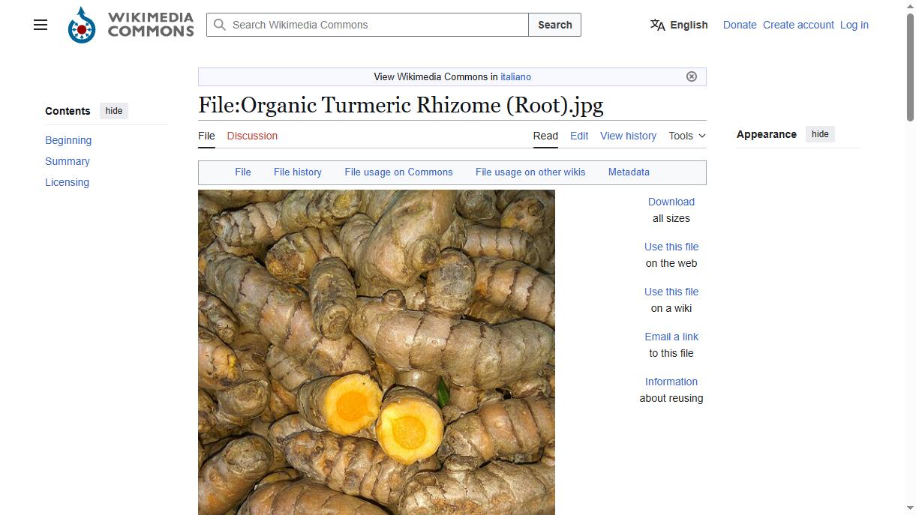Open the turmeric rhizome image preview
The height and width of the screenshot is (515, 916).
point(377,352)
